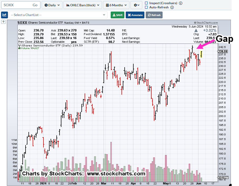Expand the OHLC Bars (thick) chart type dropdown
The image size is (239, 186).
click(83, 5)
